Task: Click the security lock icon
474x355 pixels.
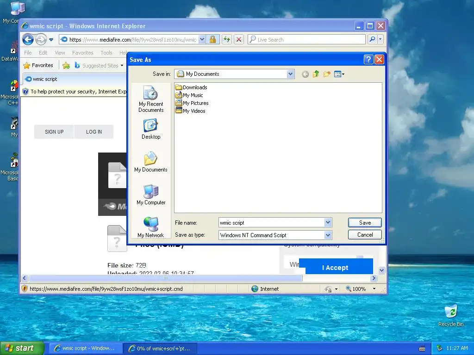Action: point(212,39)
